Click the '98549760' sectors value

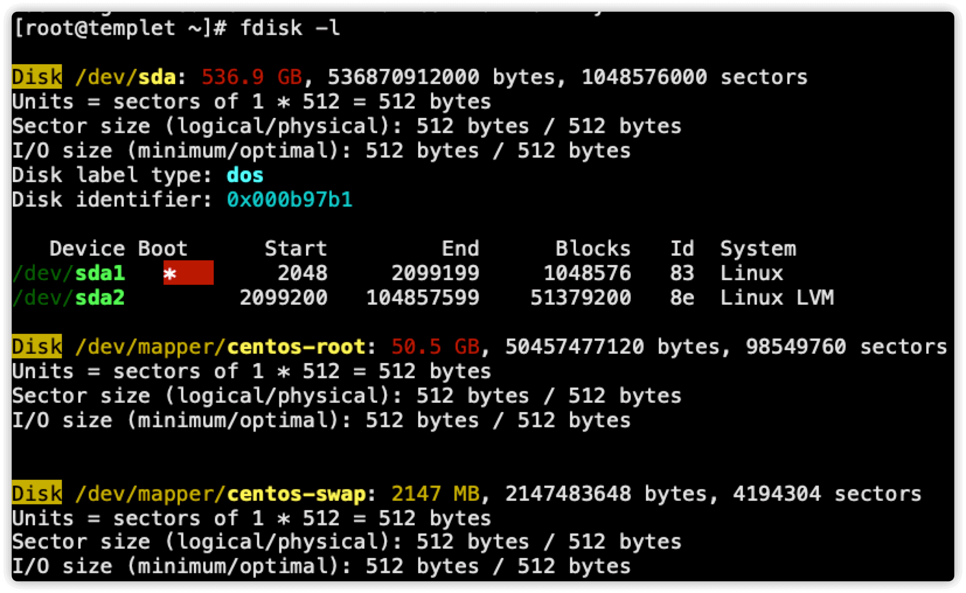[795, 347]
